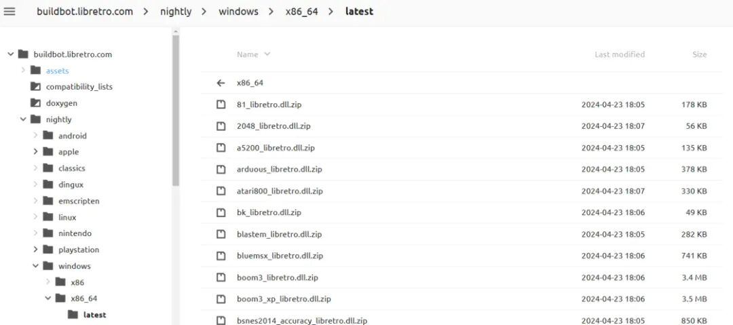
Task: Go to nightly breadcrumb
Action: pyautogui.click(x=176, y=12)
